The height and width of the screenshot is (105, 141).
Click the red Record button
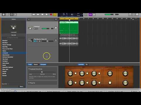pos(51,15)
